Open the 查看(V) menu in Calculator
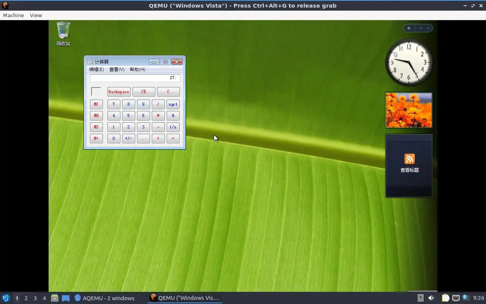Screen dimensions: 486x304 (x=117, y=70)
